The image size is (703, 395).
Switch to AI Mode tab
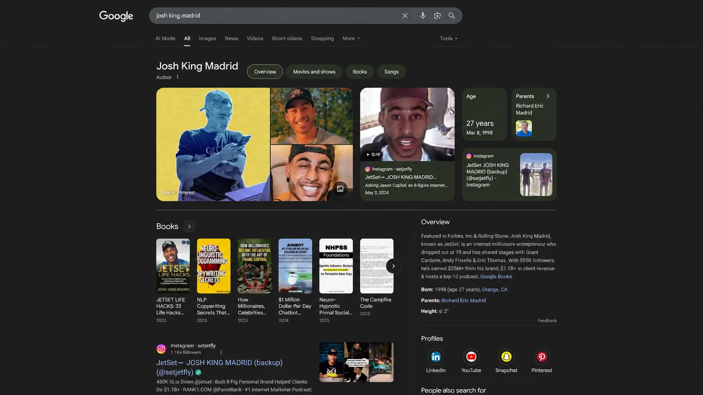pos(165,39)
